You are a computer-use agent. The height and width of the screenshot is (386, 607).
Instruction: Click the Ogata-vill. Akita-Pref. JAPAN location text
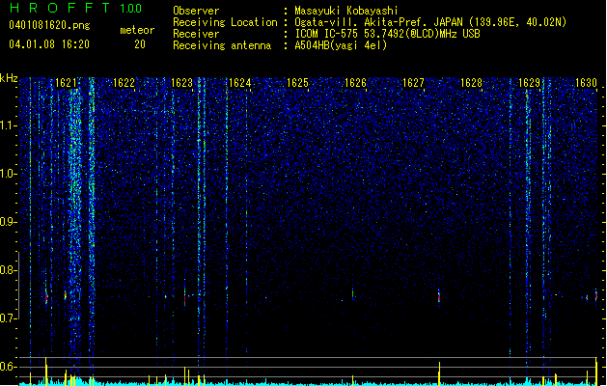coord(430,22)
